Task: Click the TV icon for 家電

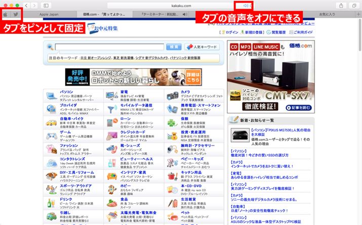Action: (x=112, y=96)
